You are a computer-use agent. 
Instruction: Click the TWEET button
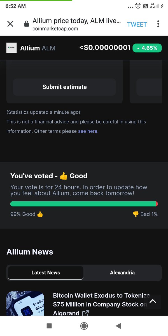(x=137, y=24)
